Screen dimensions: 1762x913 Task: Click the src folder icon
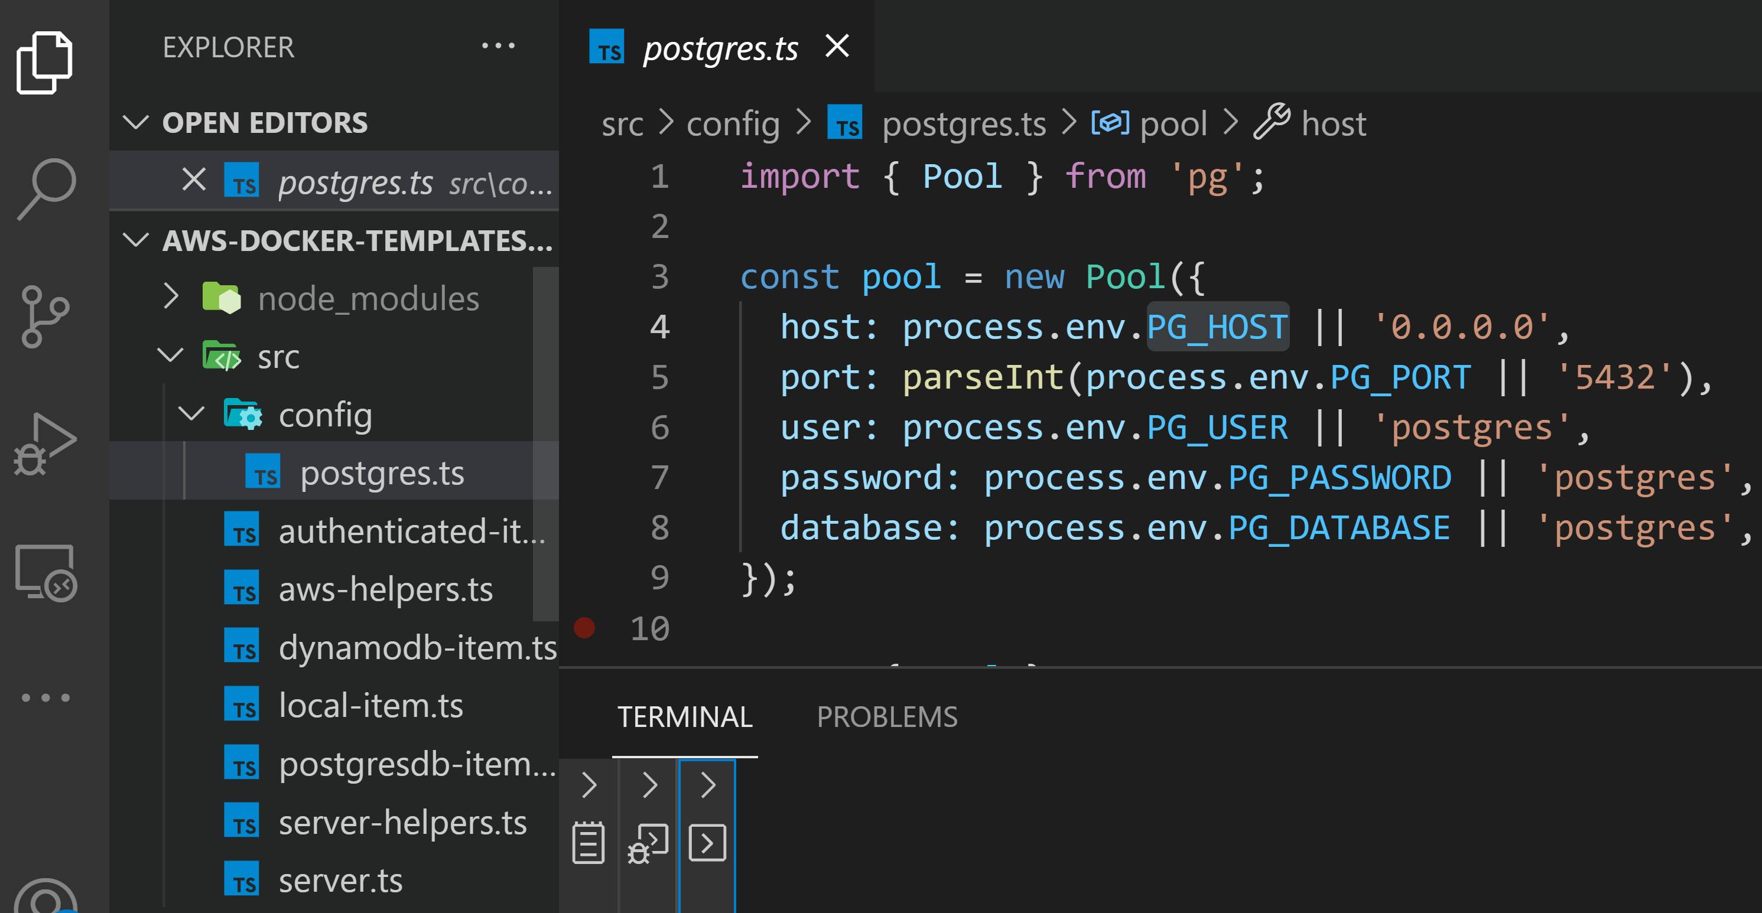pyautogui.click(x=222, y=356)
